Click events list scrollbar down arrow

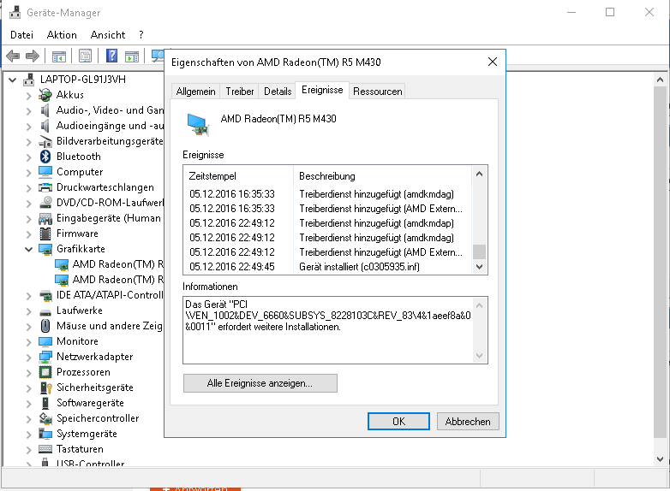coord(480,267)
